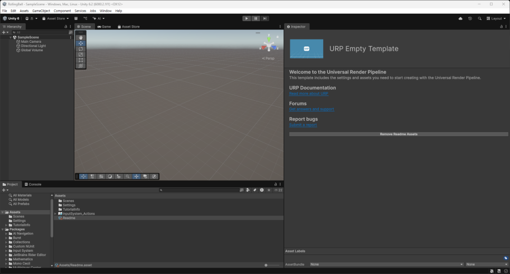Open the Asset Store dropdown in toolbar
The width and height of the screenshot is (510, 274).
pyautogui.click(x=55, y=18)
